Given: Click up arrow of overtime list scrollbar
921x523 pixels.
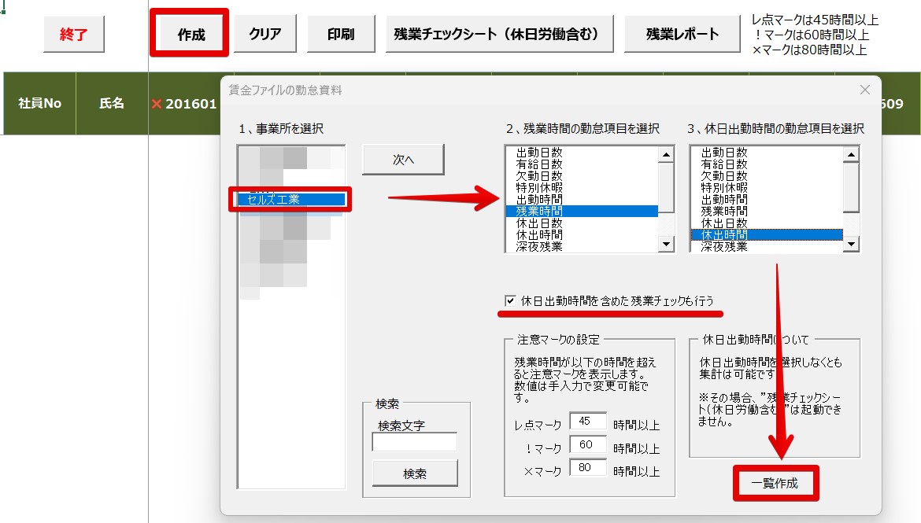Looking at the screenshot, I should tap(666, 155).
